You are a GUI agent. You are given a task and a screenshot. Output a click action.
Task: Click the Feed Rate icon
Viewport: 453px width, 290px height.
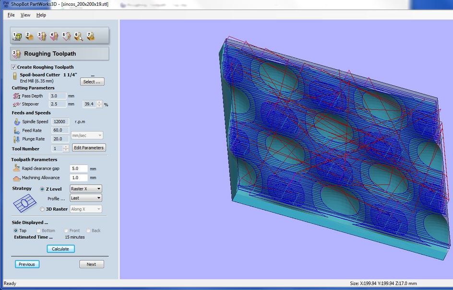click(x=17, y=130)
